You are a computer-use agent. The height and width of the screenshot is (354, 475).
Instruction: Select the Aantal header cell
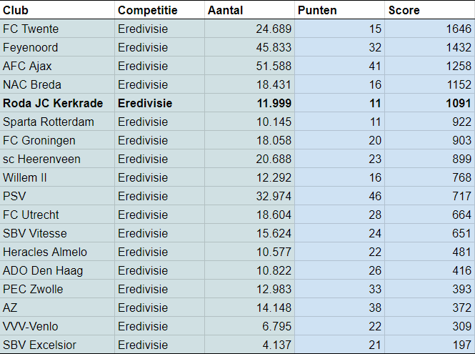pyautogui.click(x=249, y=10)
